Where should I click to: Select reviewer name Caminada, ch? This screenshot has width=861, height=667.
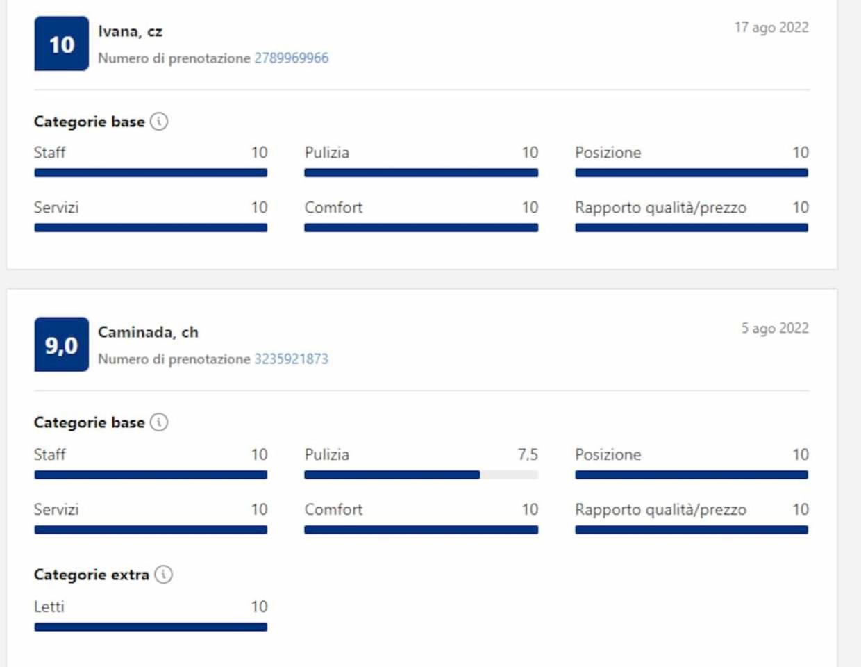tap(149, 333)
